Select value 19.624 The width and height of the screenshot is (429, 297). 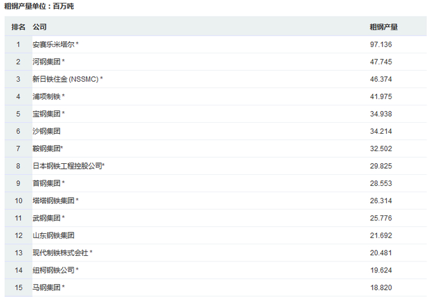click(x=381, y=270)
